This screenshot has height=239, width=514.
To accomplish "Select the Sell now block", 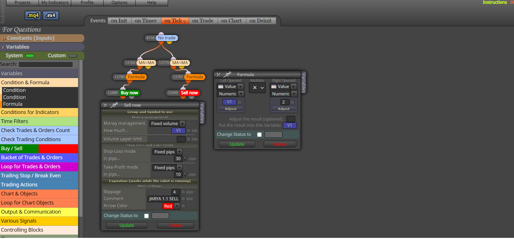I will click(189, 93).
